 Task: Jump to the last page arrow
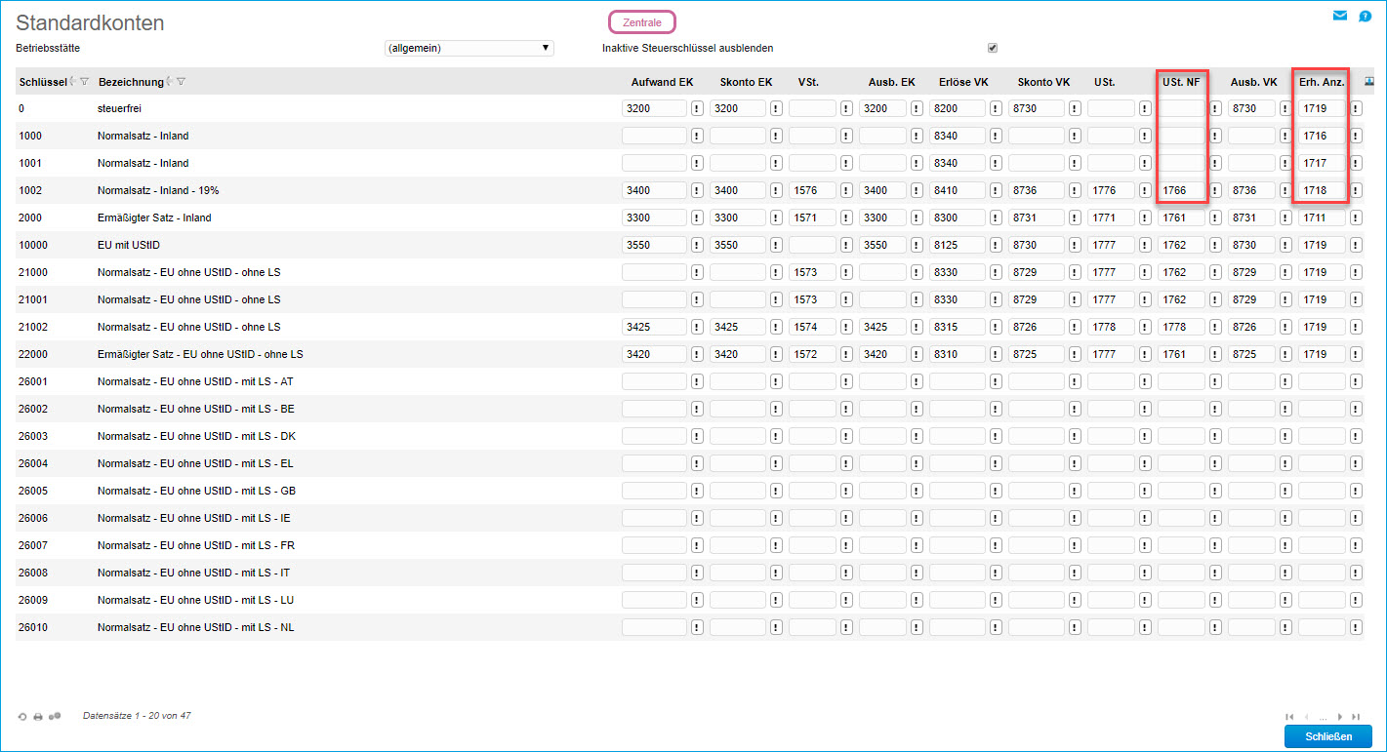click(1356, 717)
